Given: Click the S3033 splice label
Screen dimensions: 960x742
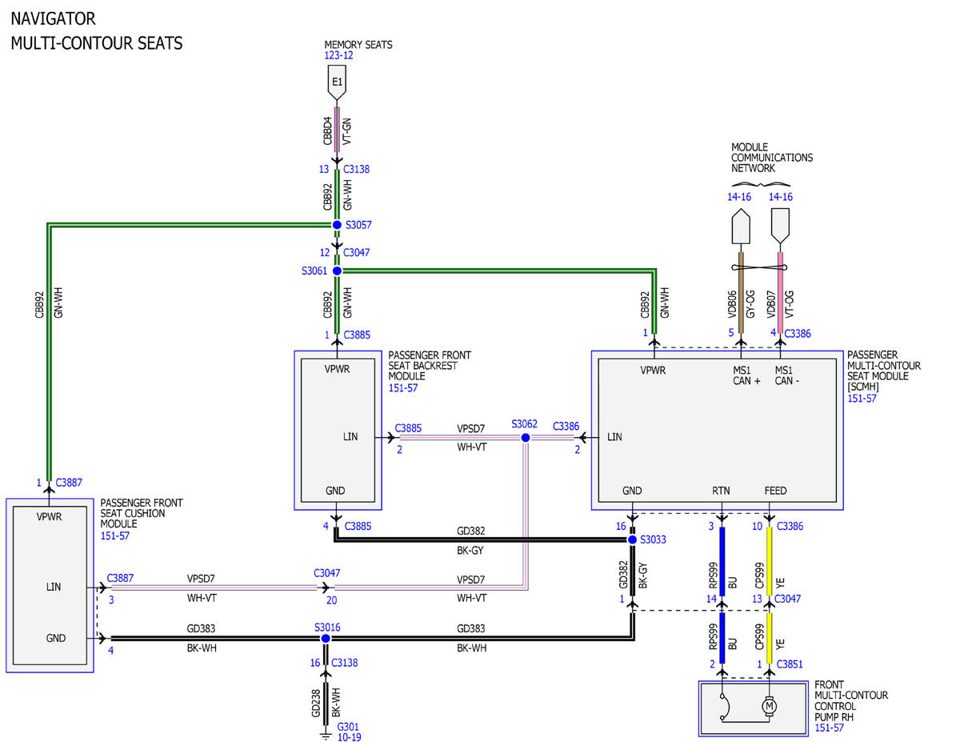Looking at the screenshot, I should (x=653, y=539).
